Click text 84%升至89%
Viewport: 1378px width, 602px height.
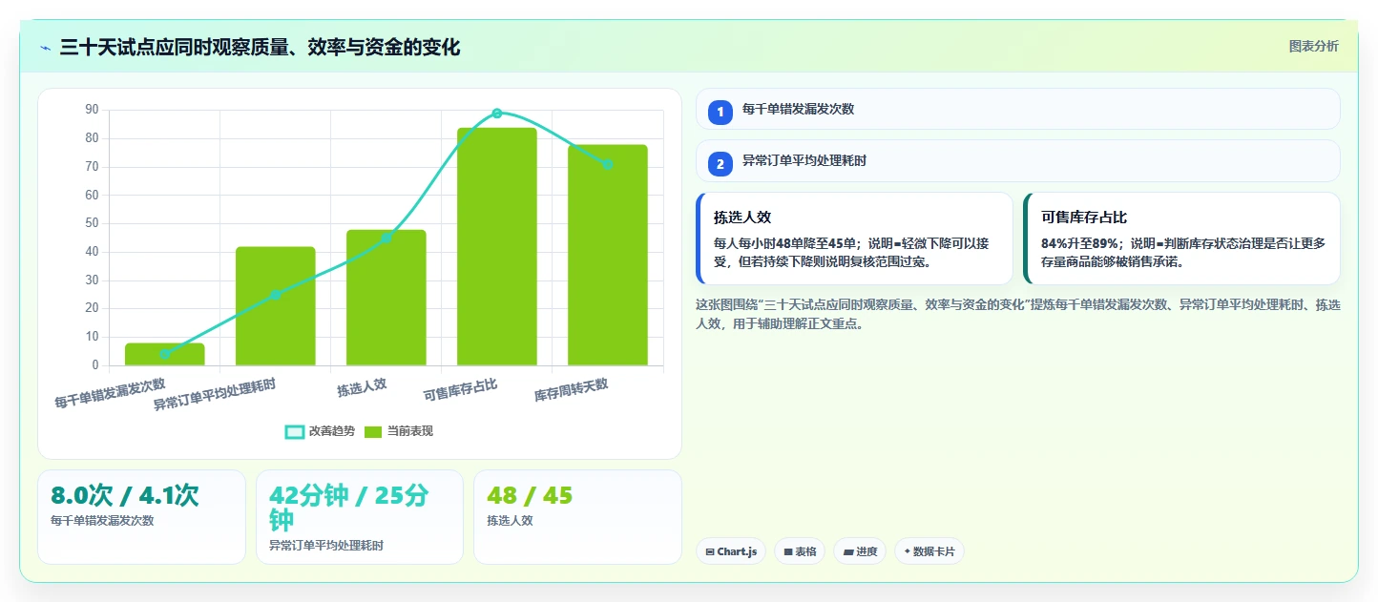pyautogui.click(x=1079, y=243)
